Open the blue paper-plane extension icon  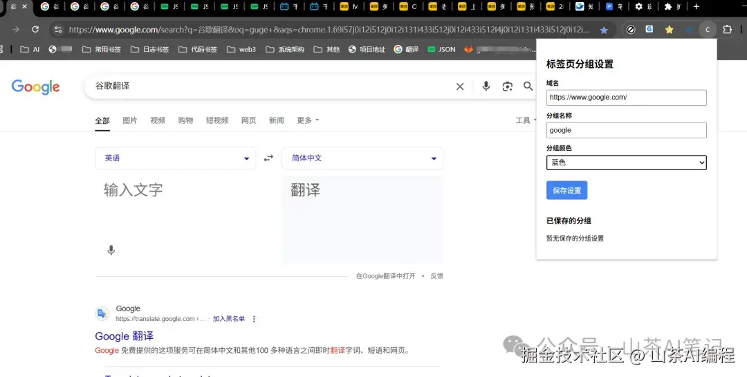(689, 30)
